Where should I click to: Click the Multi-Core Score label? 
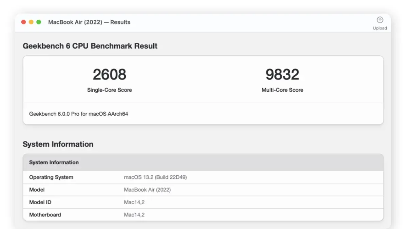click(282, 90)
